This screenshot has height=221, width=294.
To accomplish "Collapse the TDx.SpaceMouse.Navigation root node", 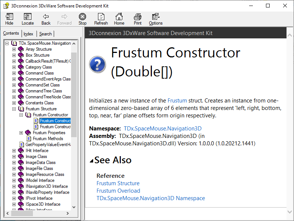I will tap(7, 43).
